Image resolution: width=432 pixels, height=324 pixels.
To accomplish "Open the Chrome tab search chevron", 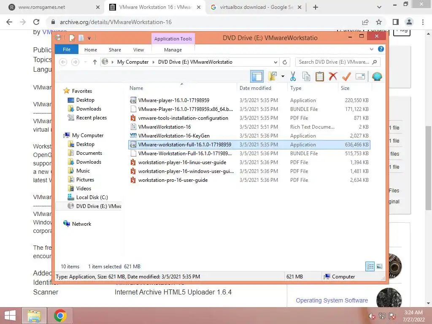I will click(379, 7).
